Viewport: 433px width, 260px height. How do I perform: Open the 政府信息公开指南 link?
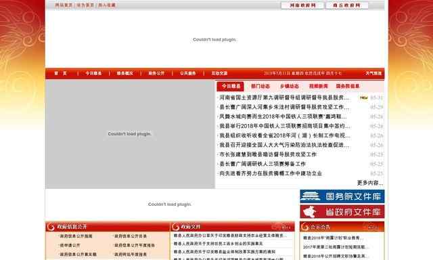click(76, 236)
